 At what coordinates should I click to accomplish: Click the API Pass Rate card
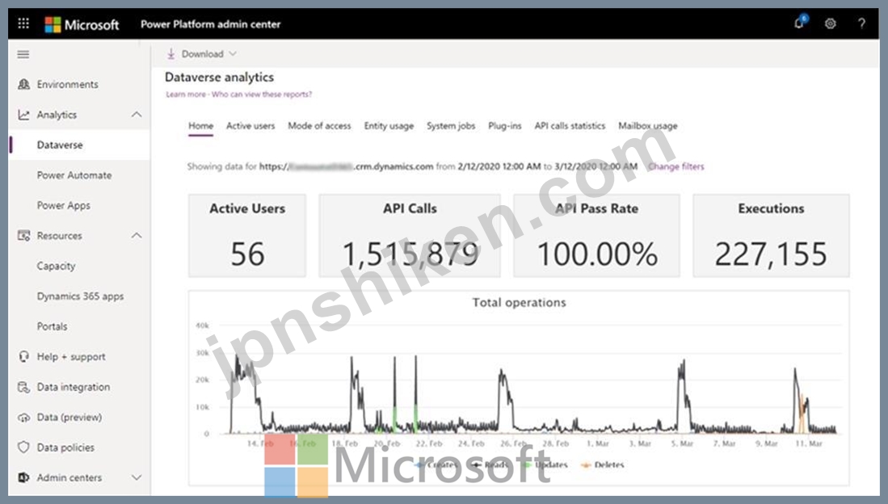(x=596, y=236)
